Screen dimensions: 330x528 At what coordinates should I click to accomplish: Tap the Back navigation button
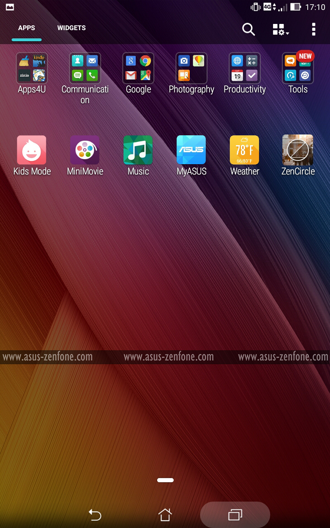(x=95, y=514)
